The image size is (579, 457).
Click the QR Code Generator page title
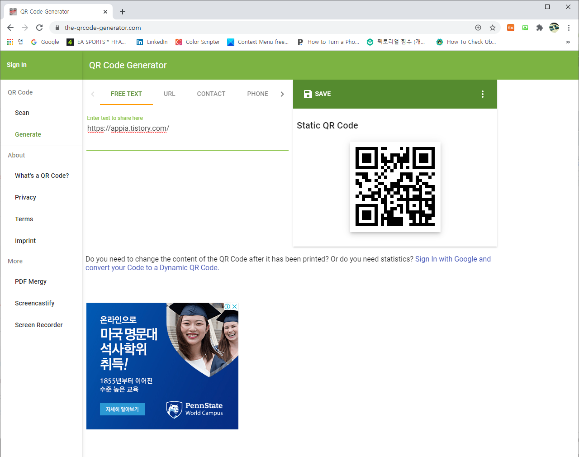coord(128,65)
